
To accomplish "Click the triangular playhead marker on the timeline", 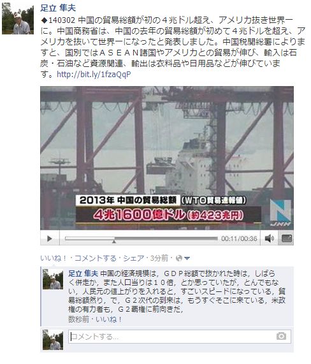I will [x=114, y=242].
